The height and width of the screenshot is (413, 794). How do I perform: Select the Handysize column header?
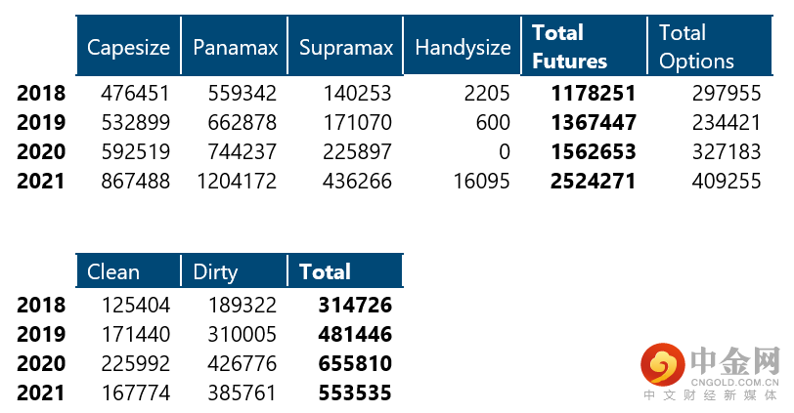[x=463, y=47]
